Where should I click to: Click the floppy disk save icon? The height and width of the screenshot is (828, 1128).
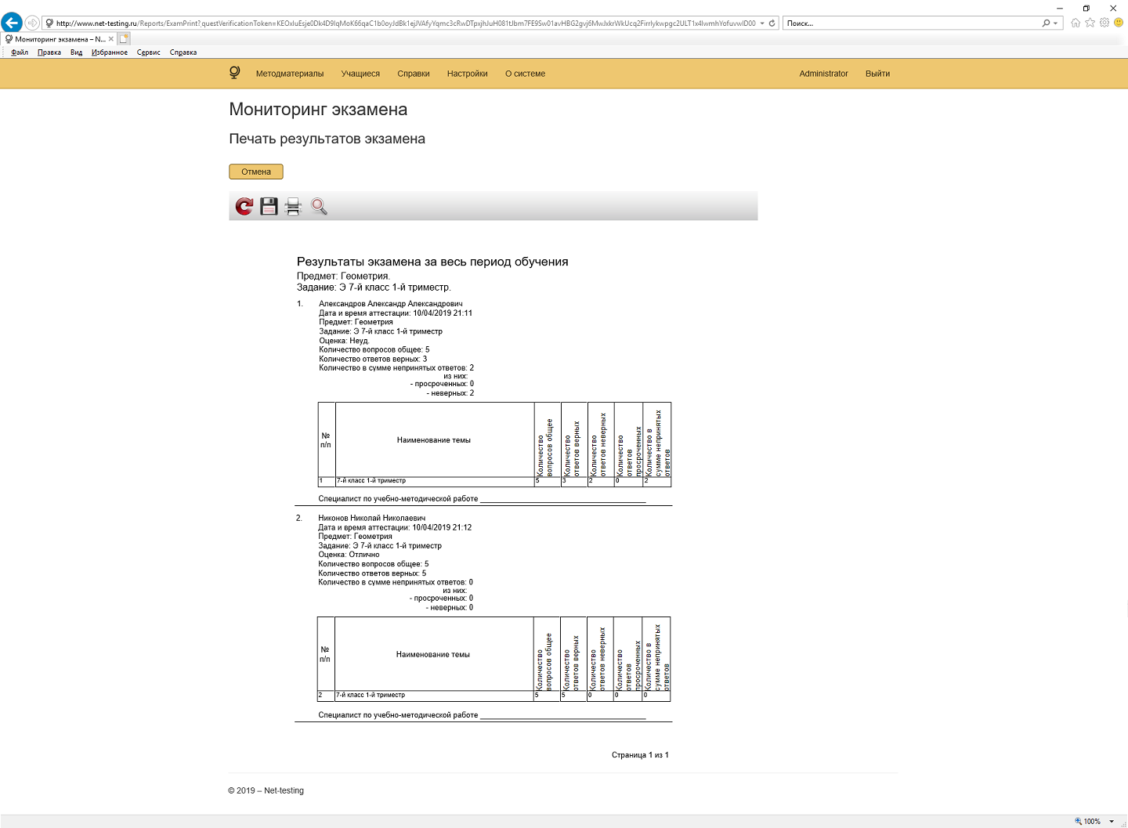point(269,206)
